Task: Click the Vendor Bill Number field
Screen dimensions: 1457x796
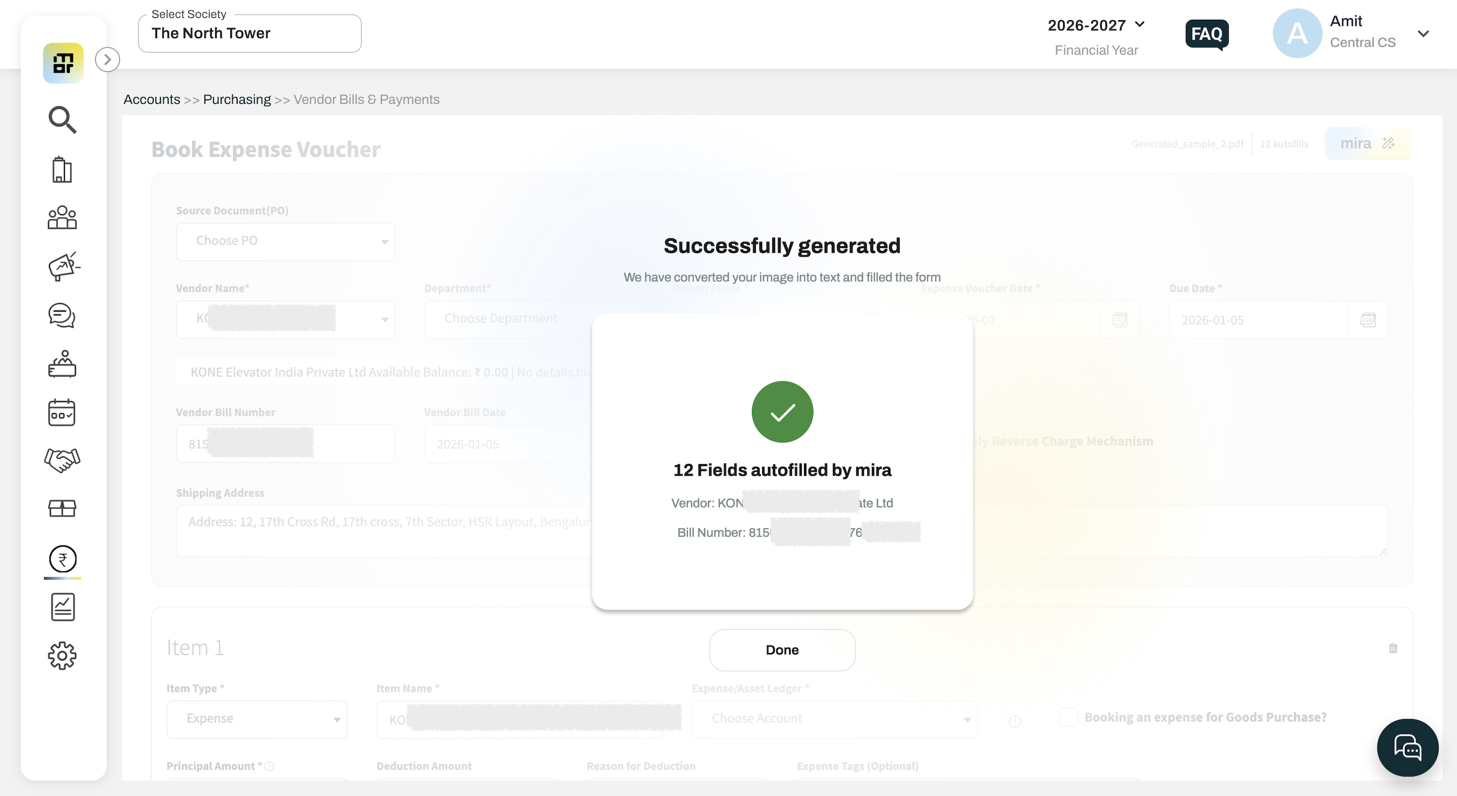Action: 285,444
